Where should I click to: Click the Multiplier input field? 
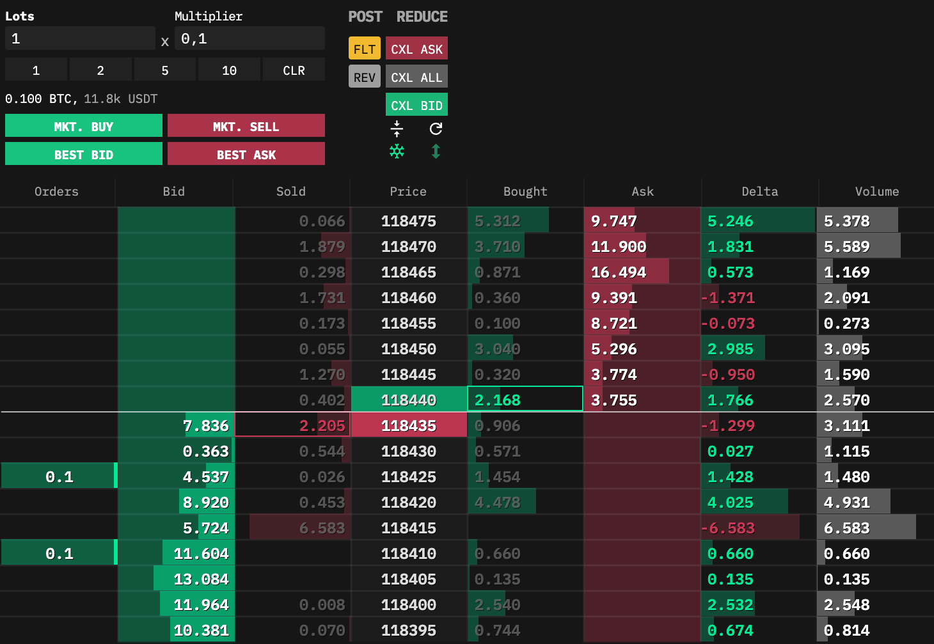pos(249,39)
